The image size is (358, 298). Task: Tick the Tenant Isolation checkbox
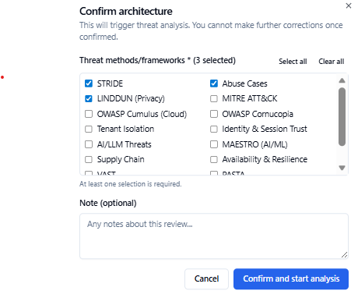tap(89, 129)
